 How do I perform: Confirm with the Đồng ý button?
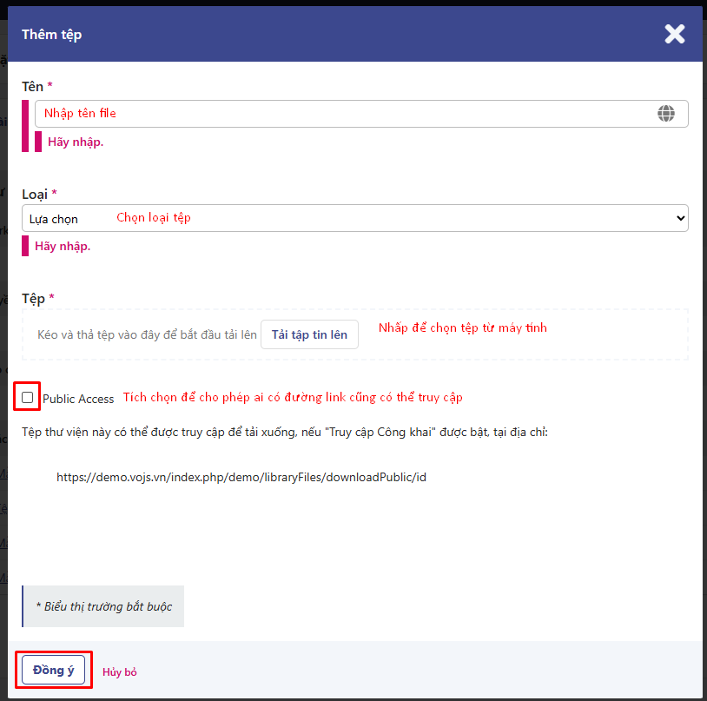pyautogui.click(x=54, y=671)
